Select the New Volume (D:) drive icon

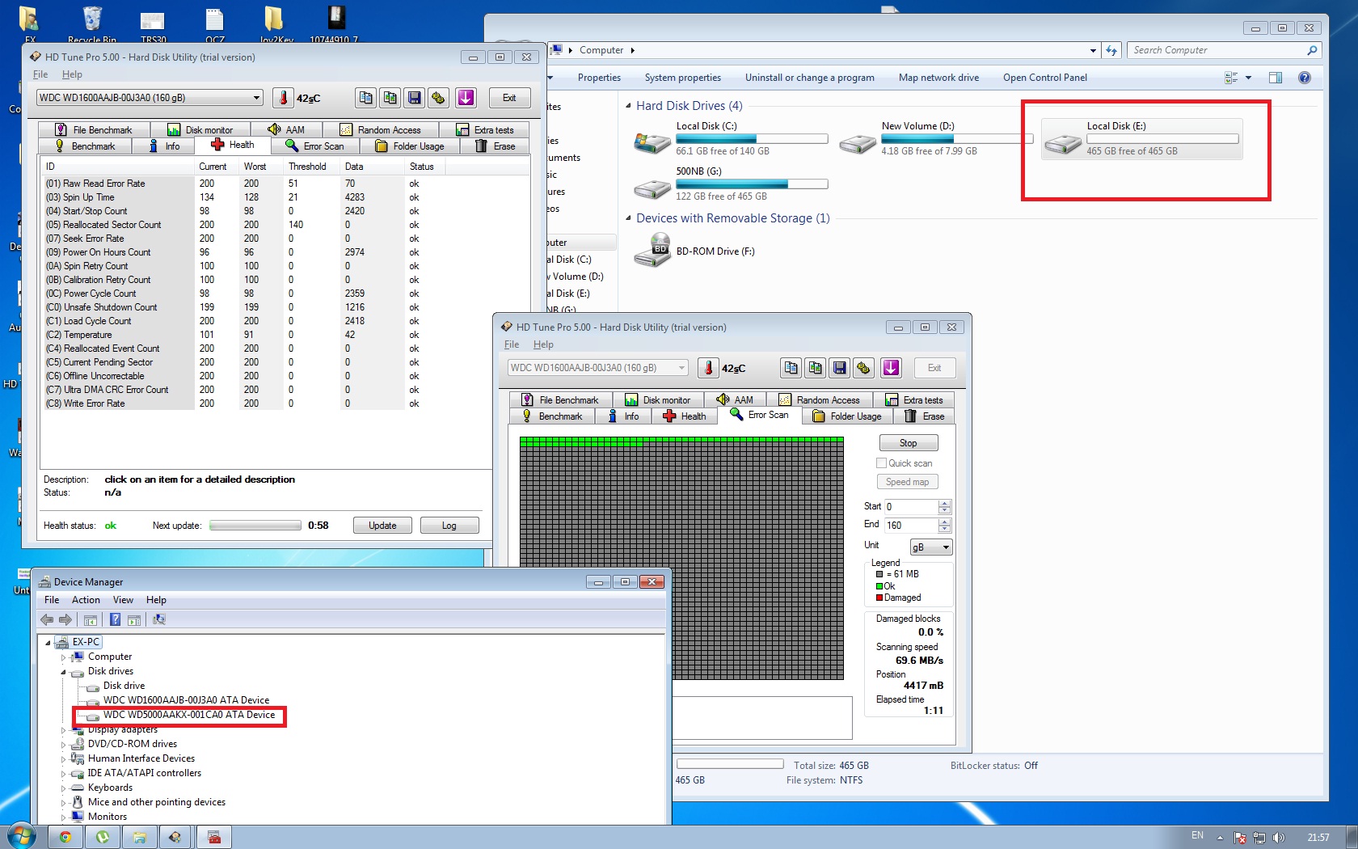click(858, 144)
